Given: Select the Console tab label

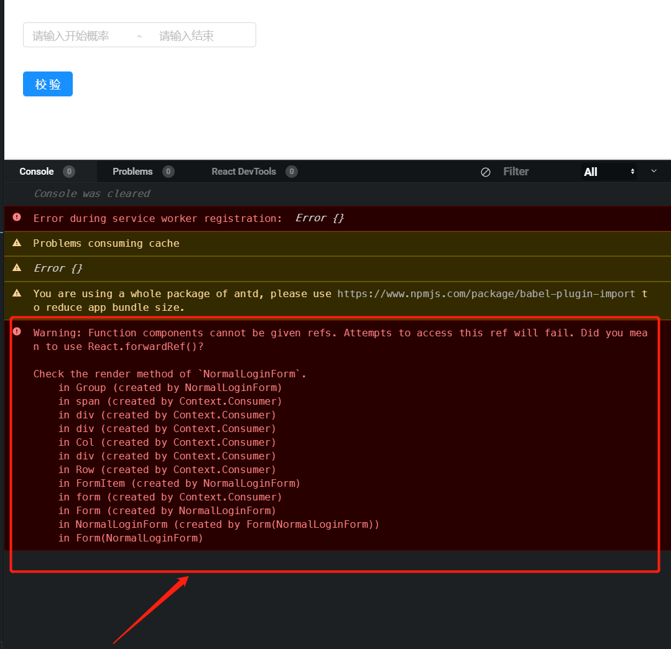Looking at the screenshot, I should click(x=37, y=172).
